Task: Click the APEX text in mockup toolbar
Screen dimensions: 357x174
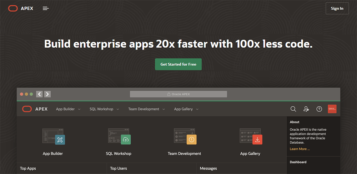Action: 41,109
